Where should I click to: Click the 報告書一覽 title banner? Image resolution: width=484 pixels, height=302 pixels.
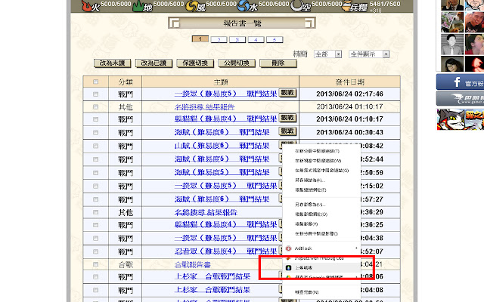(242, 23)
